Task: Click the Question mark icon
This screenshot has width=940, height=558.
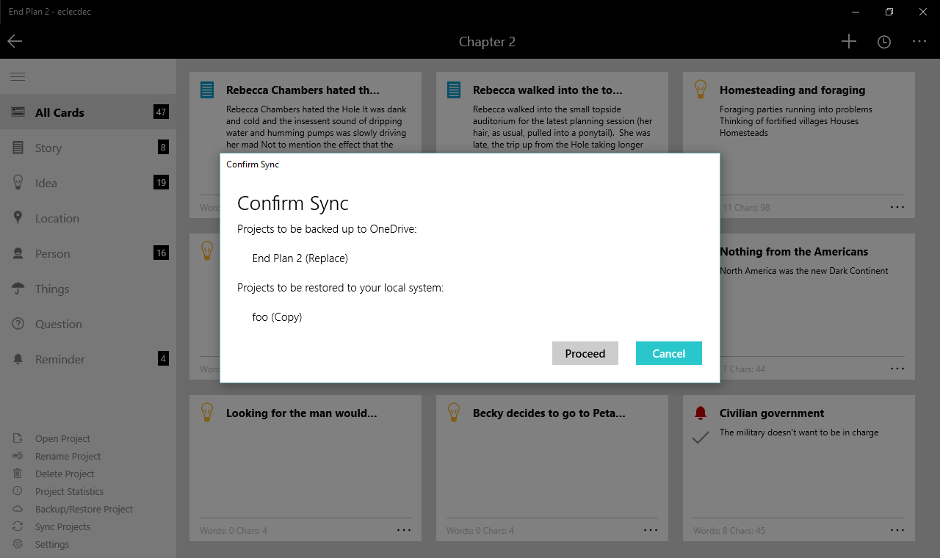Action: [18, 324]
